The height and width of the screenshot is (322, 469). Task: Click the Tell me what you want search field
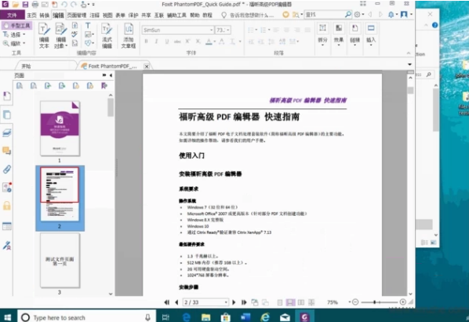[251, 15]
